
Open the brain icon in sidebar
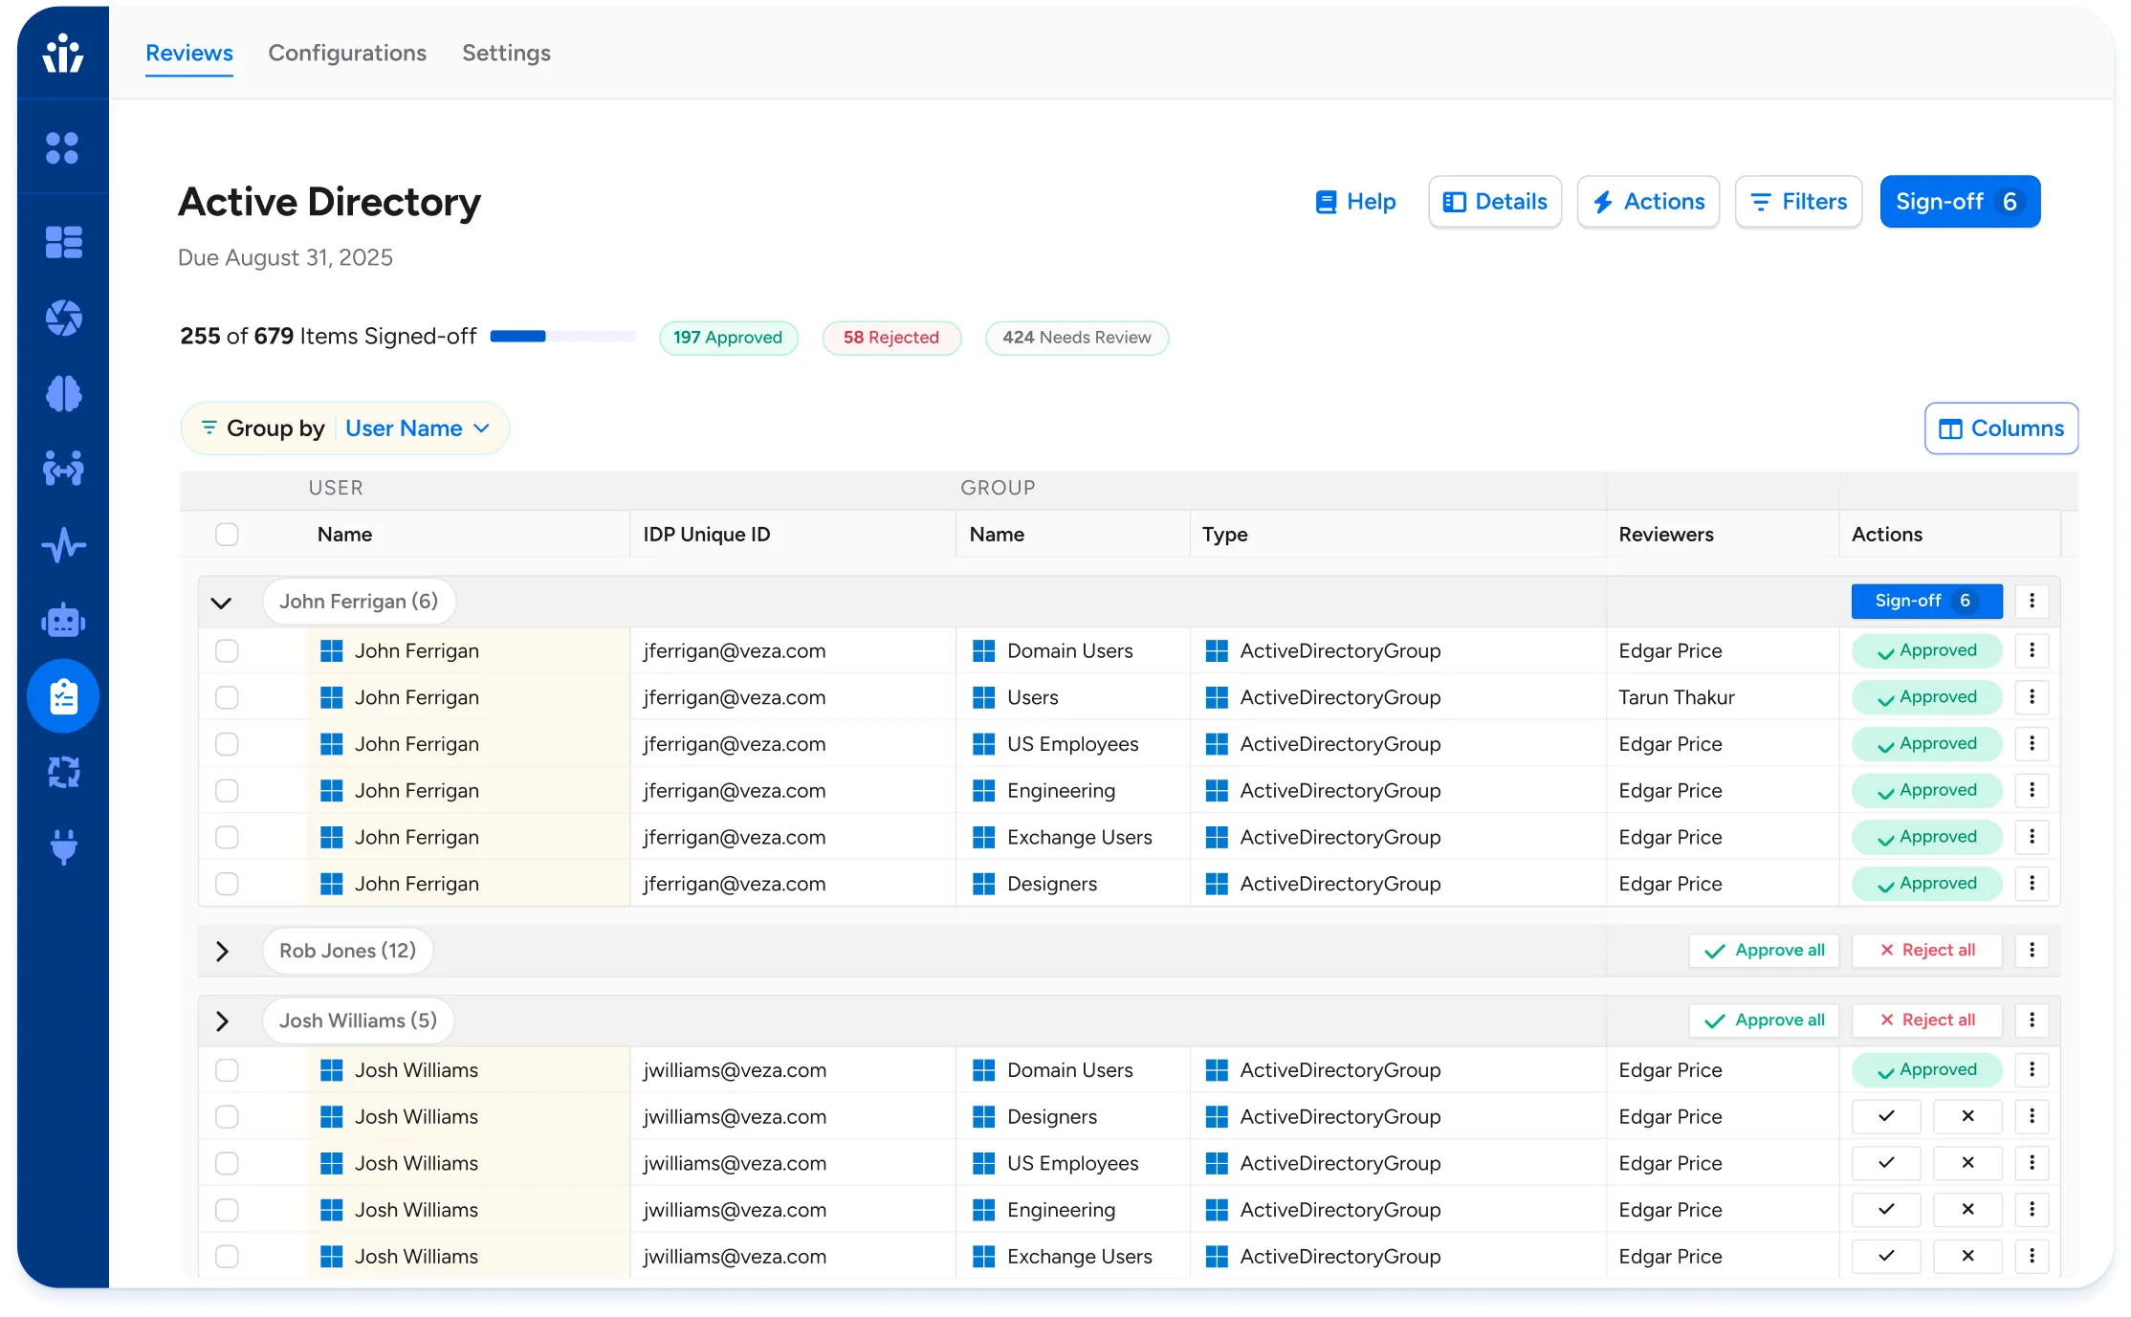[63, 394]
